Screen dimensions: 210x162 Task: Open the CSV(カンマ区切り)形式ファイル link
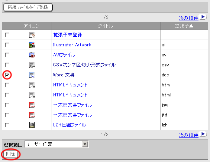click(x=84, y=65)
